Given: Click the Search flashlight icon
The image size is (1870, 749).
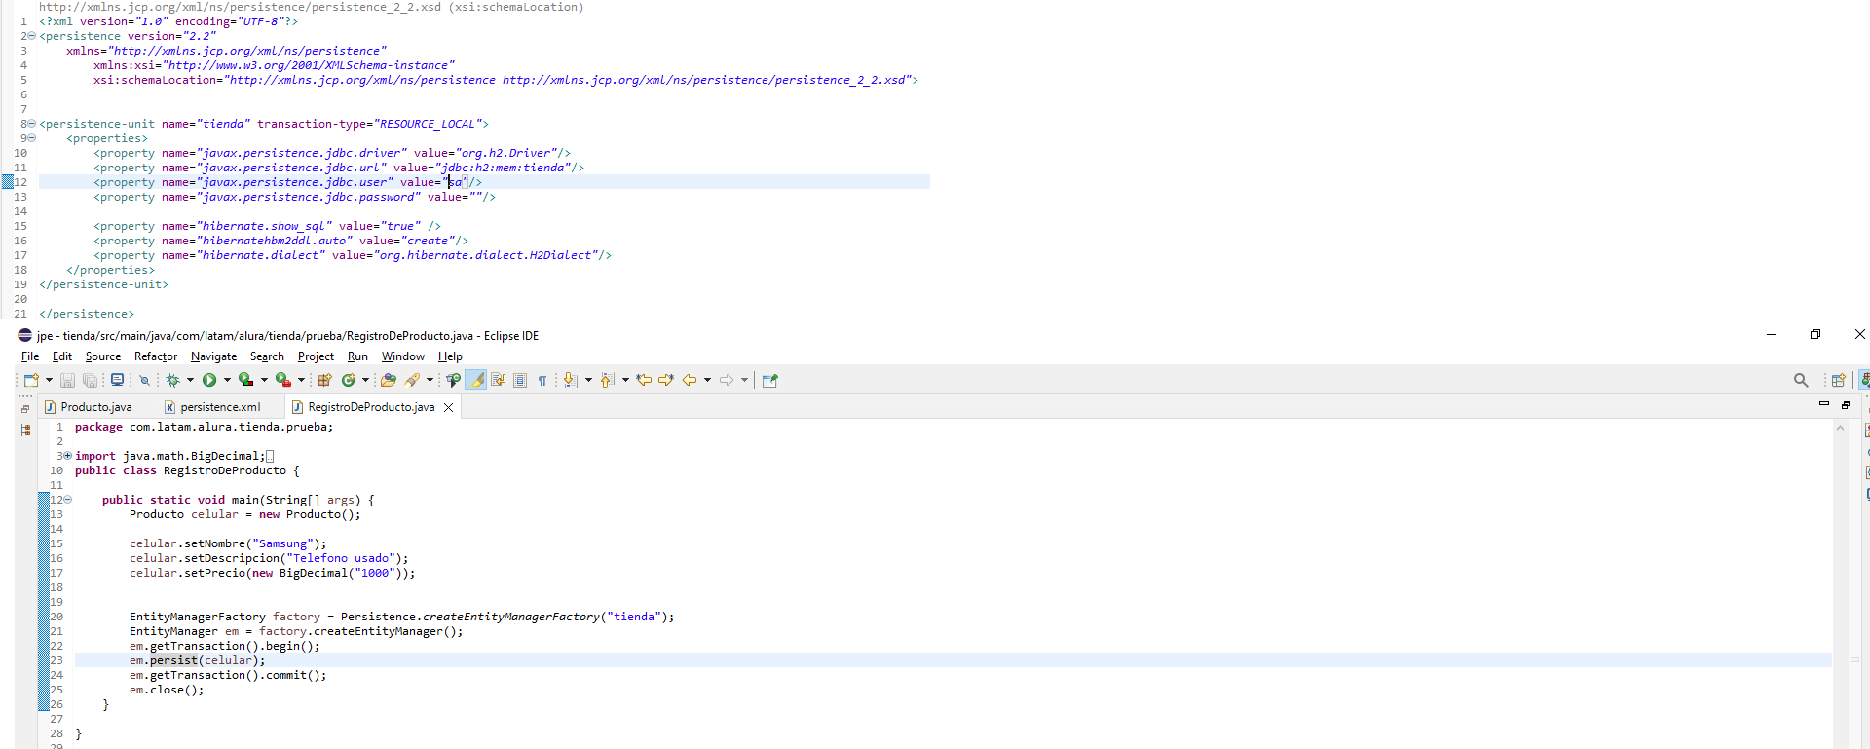Looking at the screenshot, I should (x=413, y=380).
